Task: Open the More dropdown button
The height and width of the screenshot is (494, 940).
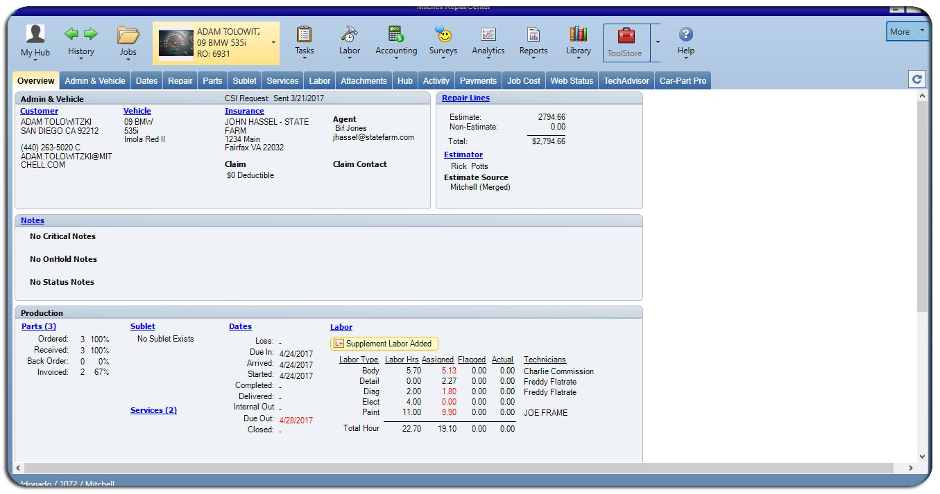Action: (x=907, y=31)
